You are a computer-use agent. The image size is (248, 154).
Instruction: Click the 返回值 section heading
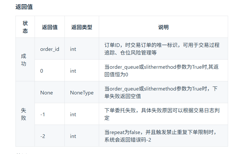coord(24,7)
